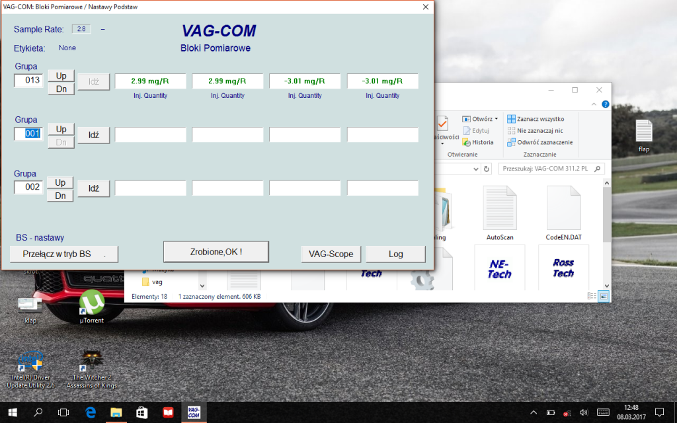
Task: Select the µTorrent desktop shortcut
Action: (x=91, y=307)
